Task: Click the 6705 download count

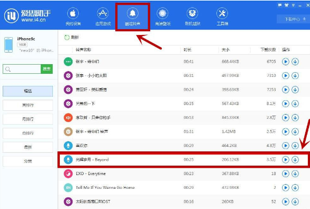Action: point(271,62)
